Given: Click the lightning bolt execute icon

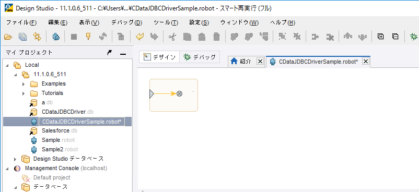Looking at the screenshot, I should pyautogui.click(x=88, y=37).
